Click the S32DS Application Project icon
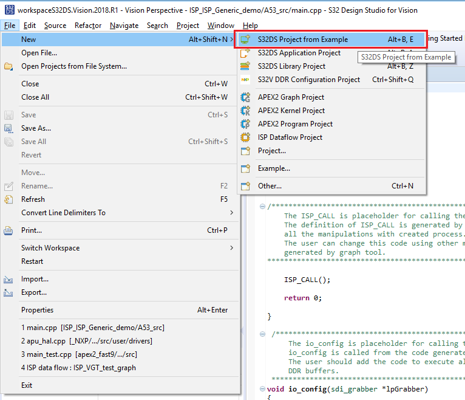This screenshot has height=400, width=465. point(245,53)
